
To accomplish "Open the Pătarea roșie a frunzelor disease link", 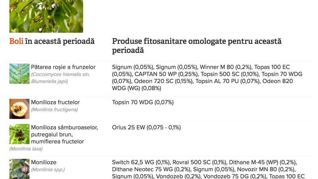I will click(63, 67).
